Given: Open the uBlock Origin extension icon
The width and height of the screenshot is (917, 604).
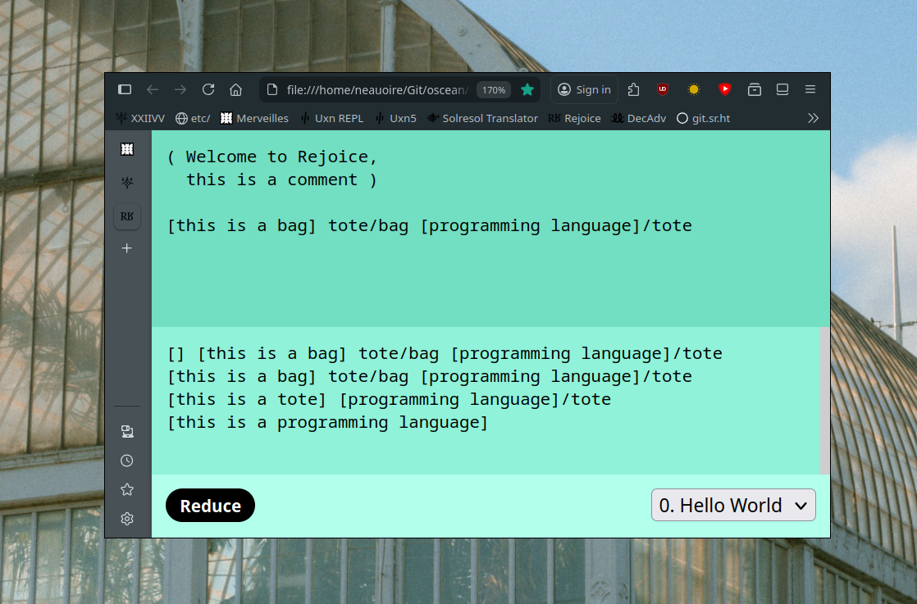Looking at the screenshot, I should click(663, 89).
